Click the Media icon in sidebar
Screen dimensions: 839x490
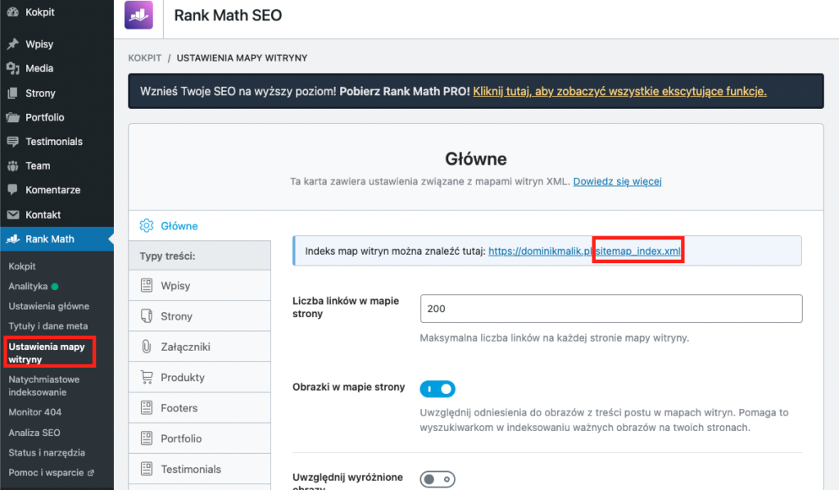pos(13,69)
